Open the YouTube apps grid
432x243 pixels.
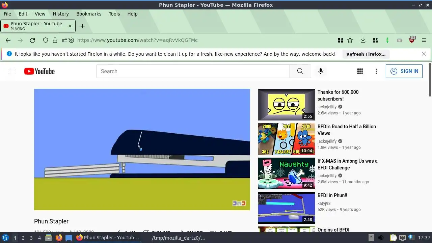(x=360, y=71)
